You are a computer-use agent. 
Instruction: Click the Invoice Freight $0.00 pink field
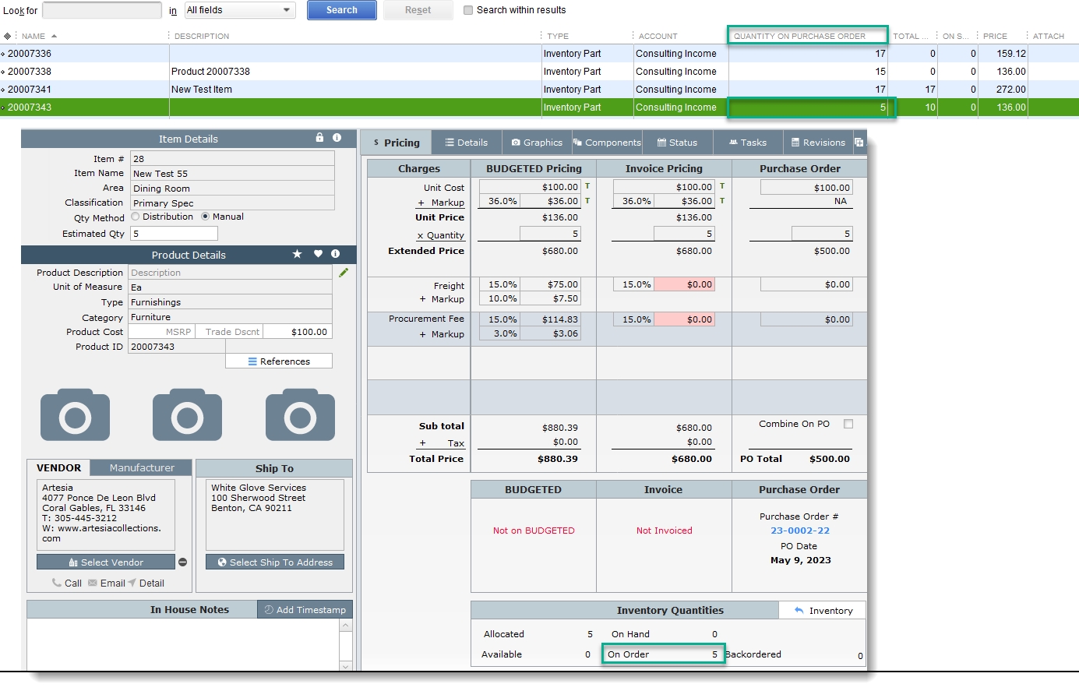point(684,284)
